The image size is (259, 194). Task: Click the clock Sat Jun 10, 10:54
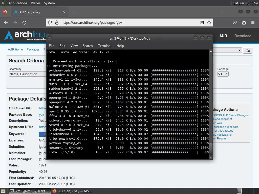pyautogui.click(x=245, y=3)
